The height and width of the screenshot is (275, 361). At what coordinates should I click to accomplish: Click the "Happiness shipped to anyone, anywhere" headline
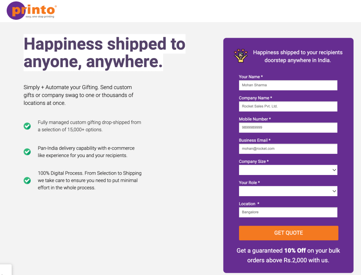pos(104,53)
